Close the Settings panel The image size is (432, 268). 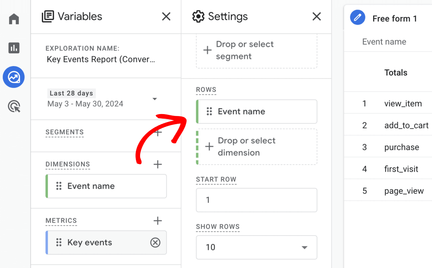[x=317, y=17]
